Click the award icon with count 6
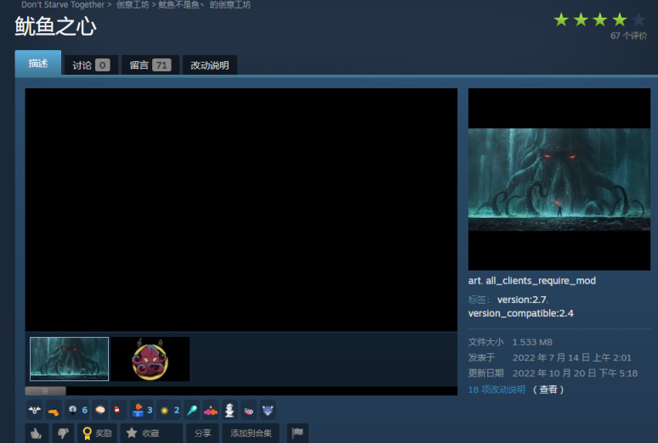Image resolution: width=658 pixels, height=443 pixels. click(78, 410)
